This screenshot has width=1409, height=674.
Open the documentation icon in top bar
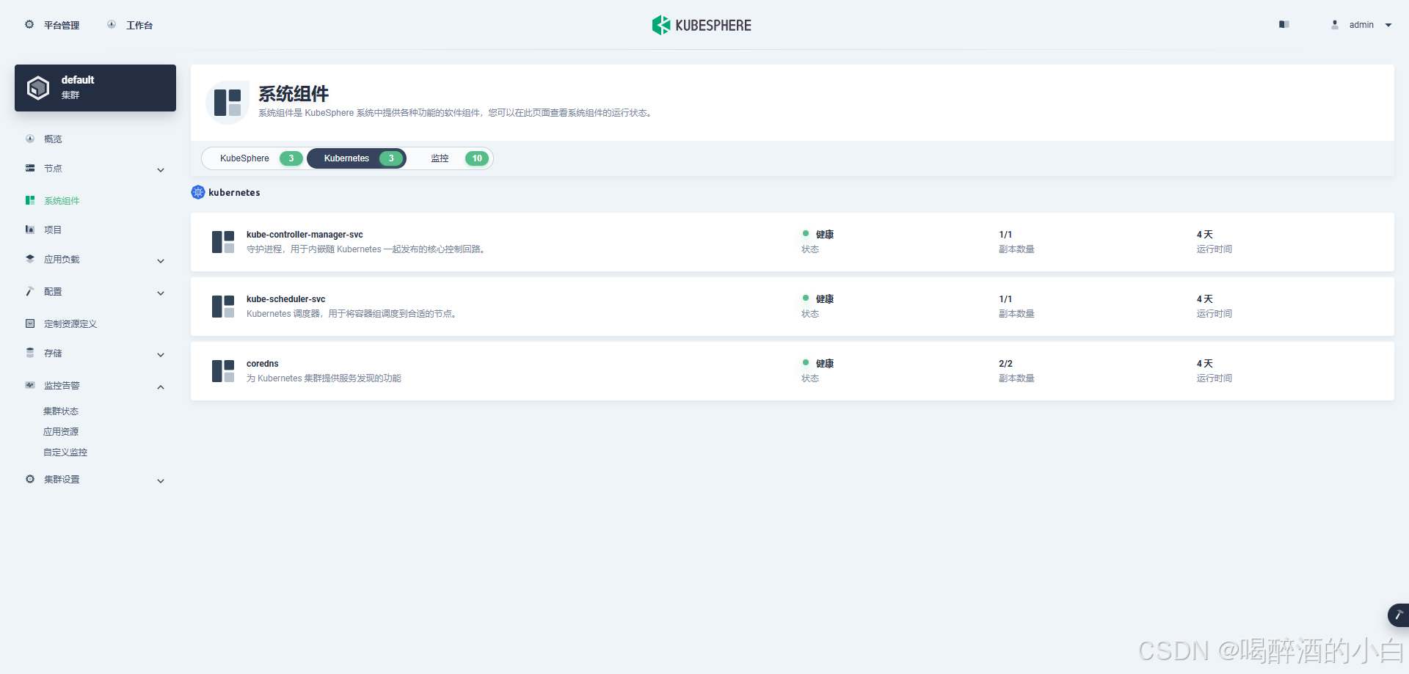pyautogui.click(x=1284, y=25)
